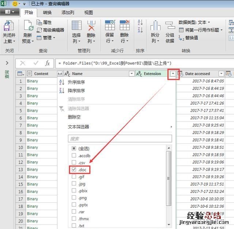Click the smiley feedback icon in title bar

pyautogui.click(x=15, y=4)
